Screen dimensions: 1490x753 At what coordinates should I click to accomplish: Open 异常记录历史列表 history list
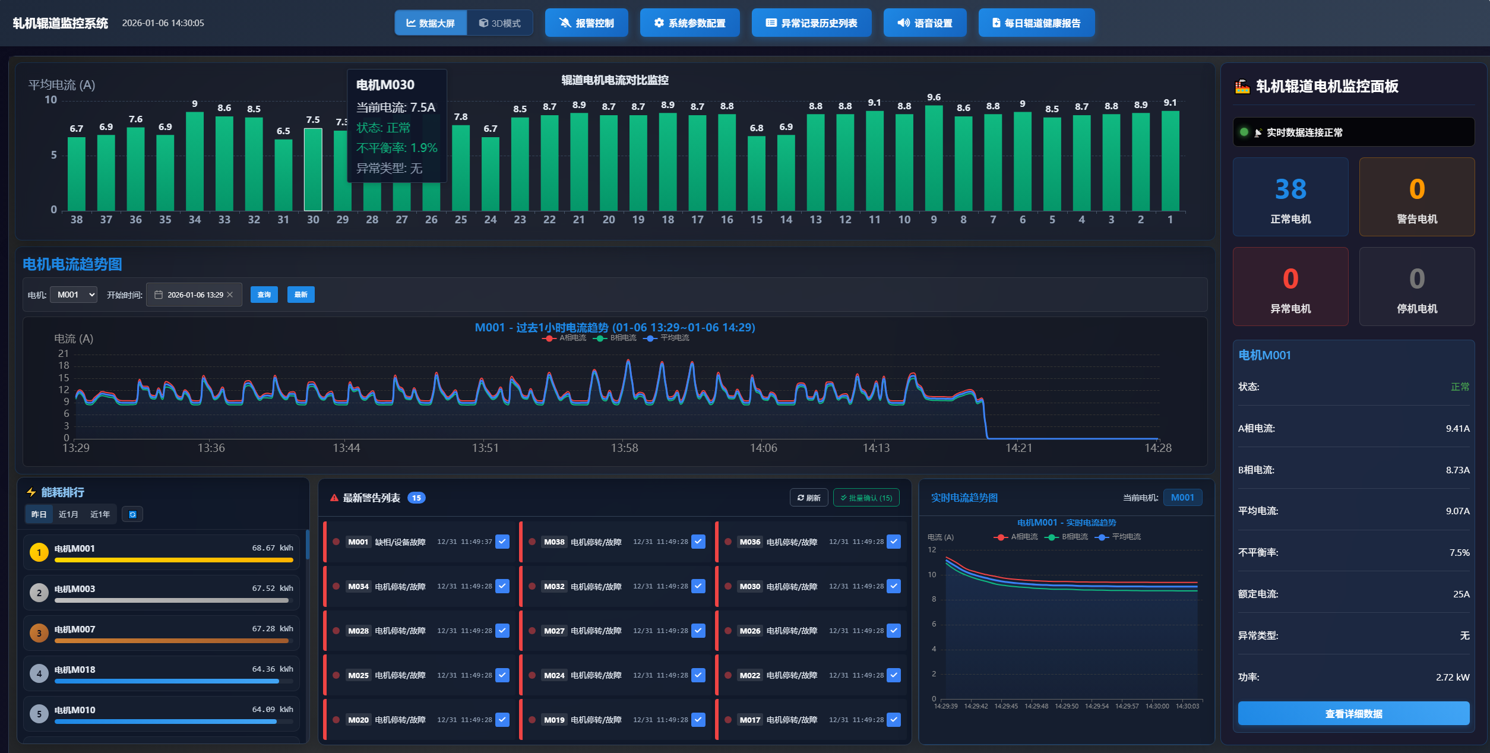pos(811,23)
